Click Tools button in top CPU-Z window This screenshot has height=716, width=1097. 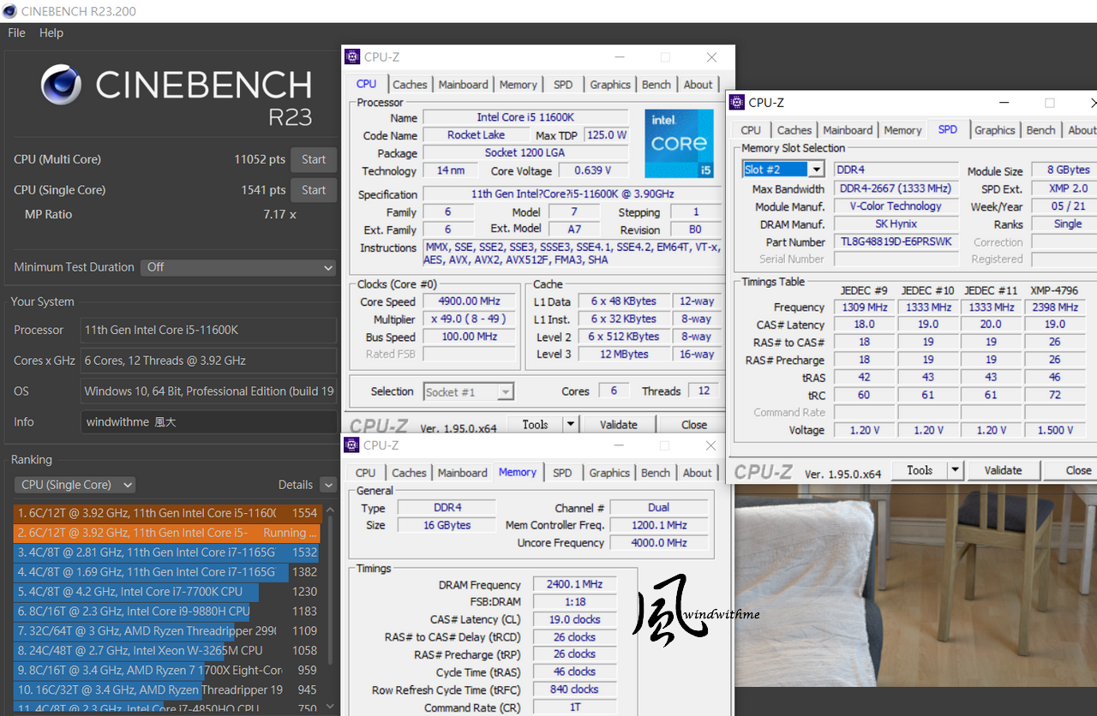[x=536, y=425]
